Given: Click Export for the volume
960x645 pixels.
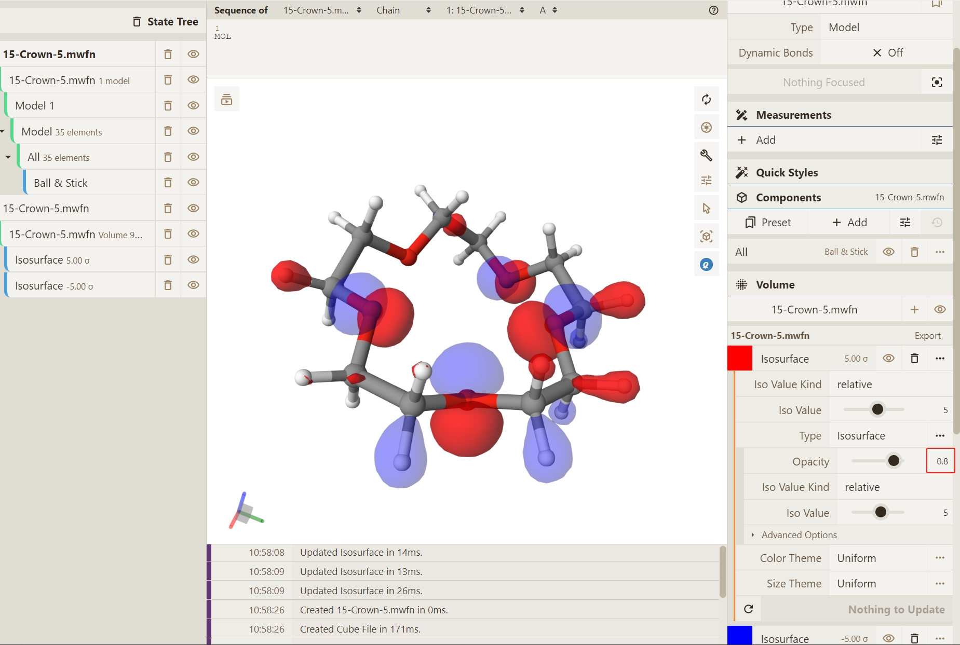Looking at the screenshot, I should [x=927, y=336].
